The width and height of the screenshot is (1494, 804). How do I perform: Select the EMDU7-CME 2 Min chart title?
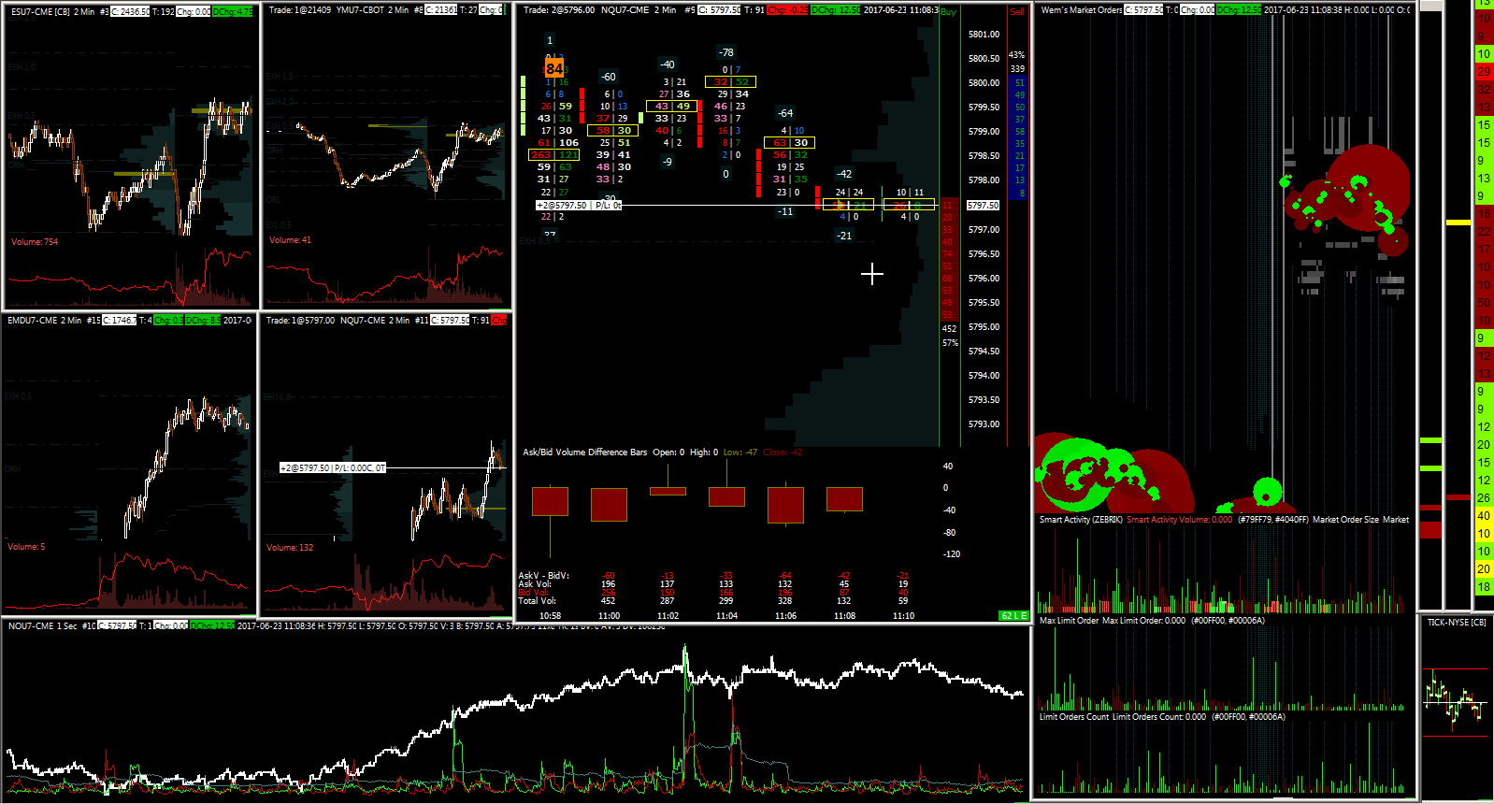pyautogui.click(x=43, y=321)
